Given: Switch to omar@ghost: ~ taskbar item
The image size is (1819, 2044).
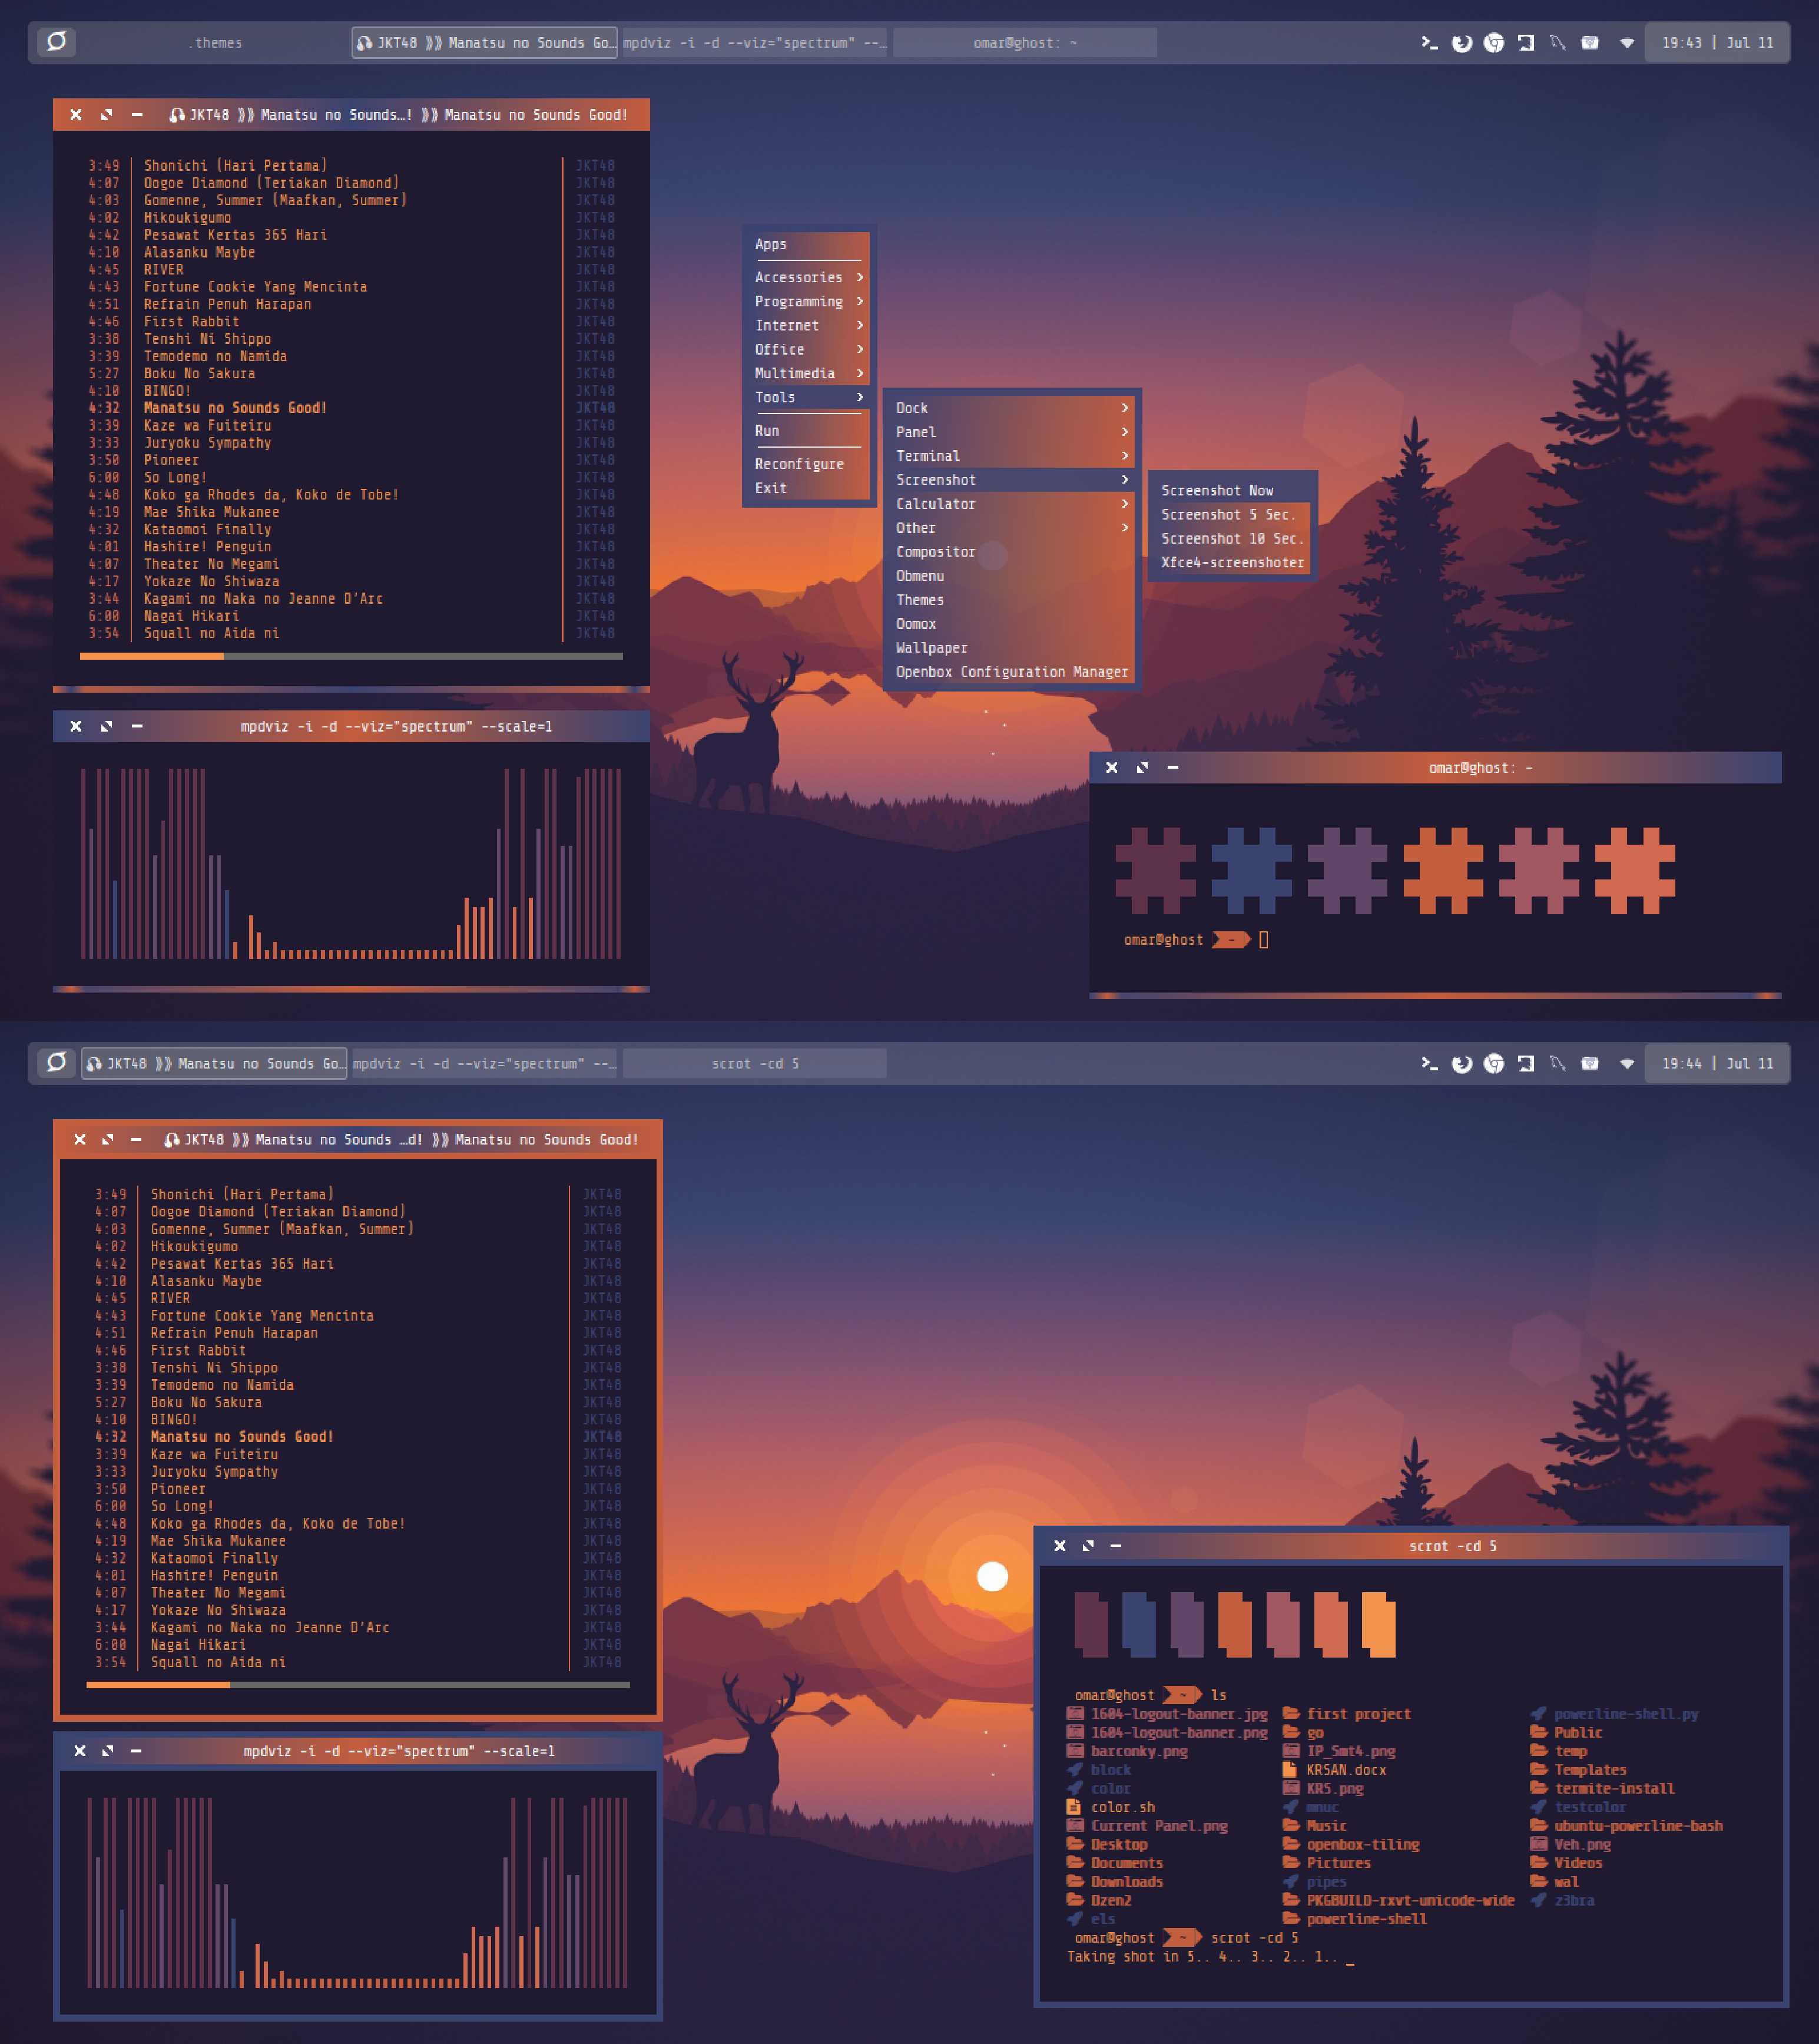Looking at the screenshot, I should (x=1025, y=43).
